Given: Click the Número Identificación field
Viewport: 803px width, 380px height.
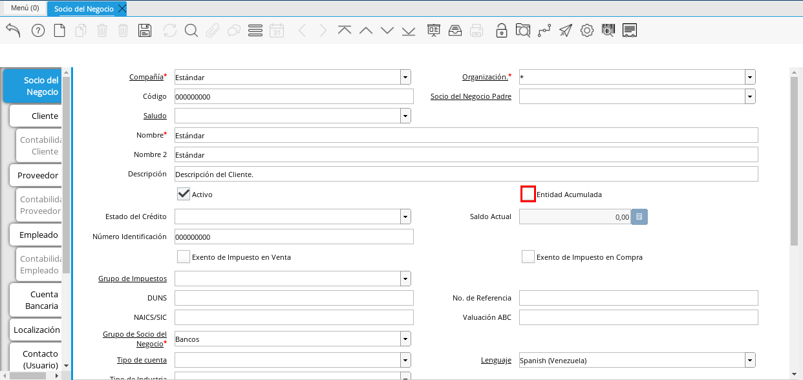Looking at the screenshot, I should [294, 237].
